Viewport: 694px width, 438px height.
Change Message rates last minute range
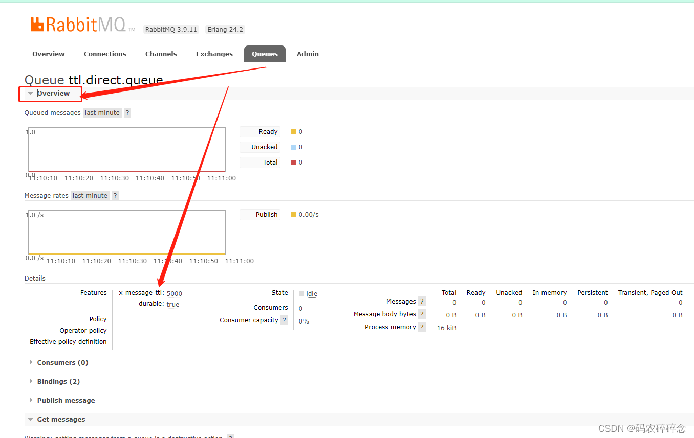pos(90,196)
